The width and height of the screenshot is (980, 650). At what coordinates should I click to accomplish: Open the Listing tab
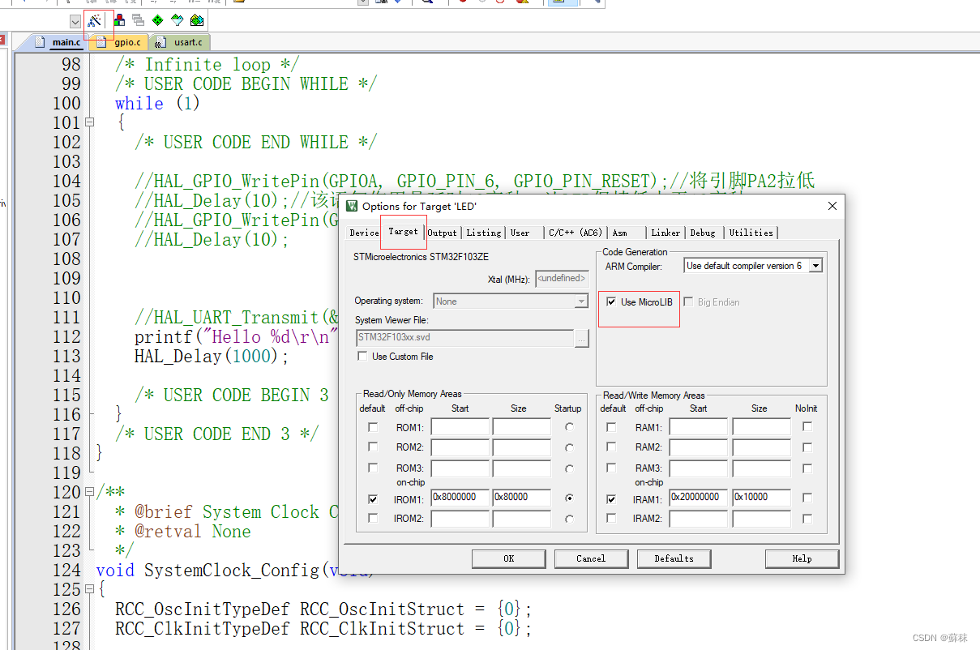[484, 233]
